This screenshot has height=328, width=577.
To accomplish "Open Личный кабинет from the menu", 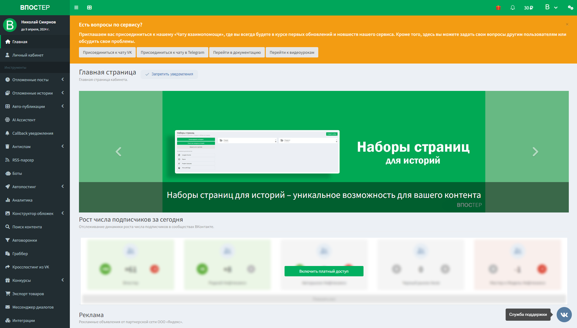I will tap(28, 55).
